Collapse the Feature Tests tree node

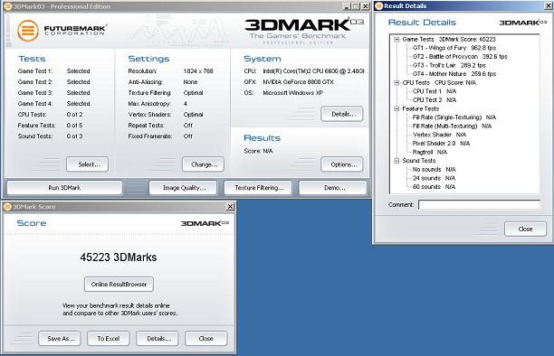point(396,108)
